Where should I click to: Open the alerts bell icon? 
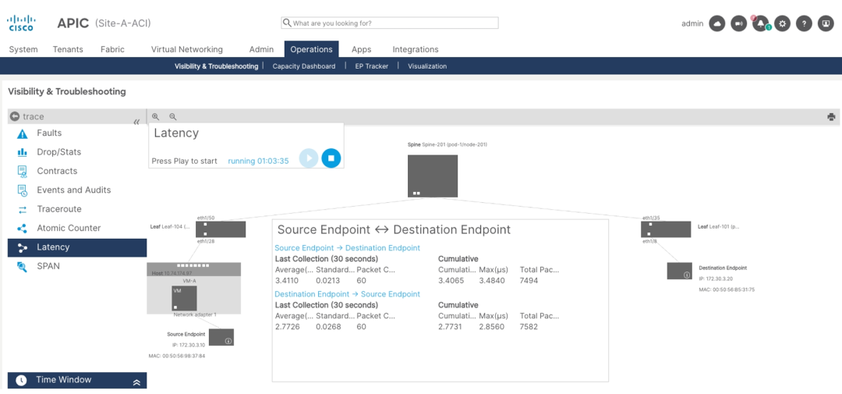tap(760, 23)
